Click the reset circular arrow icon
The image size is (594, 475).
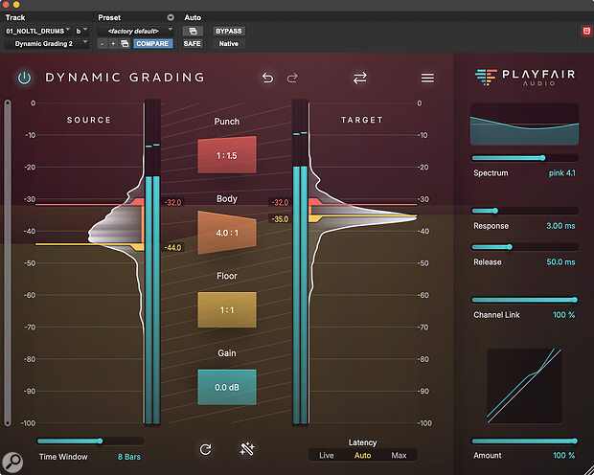[x=205, y=449]
